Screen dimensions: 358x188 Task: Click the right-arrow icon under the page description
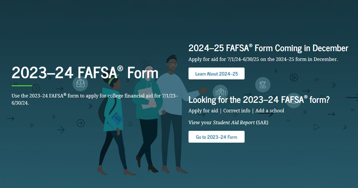click(11, 118)
